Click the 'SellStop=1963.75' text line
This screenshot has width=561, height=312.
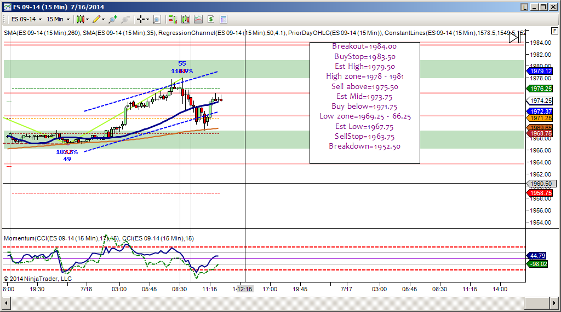coord(364,137)
